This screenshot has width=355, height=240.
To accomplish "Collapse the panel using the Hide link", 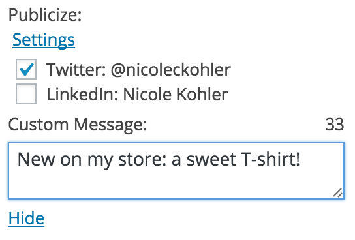I will click(26, 218).
